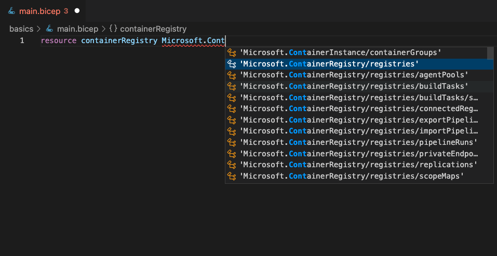Click the braces icon before containerRegistry breadcrumb
497x256 pixels.
point(113,29)
